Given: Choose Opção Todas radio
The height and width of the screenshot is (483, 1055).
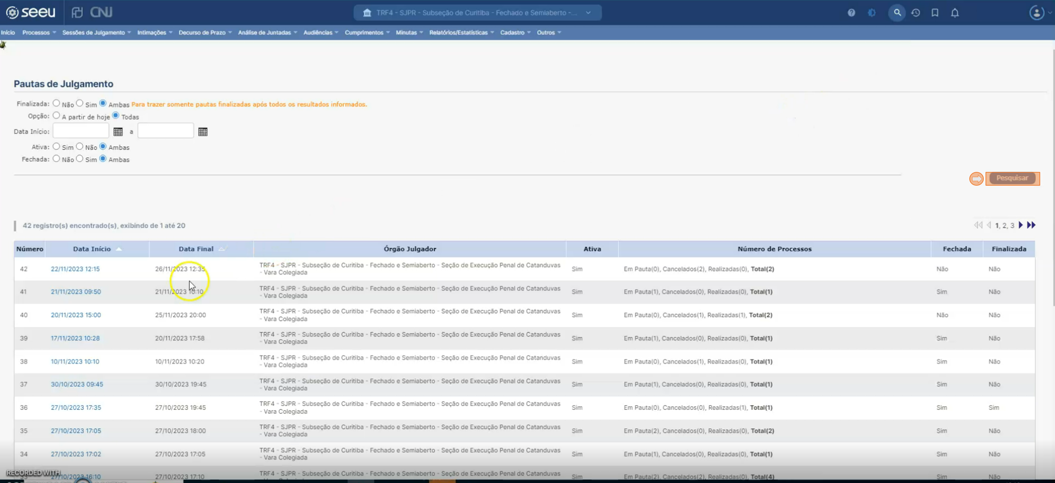Looking at the screenshot, I should pos(116,116).
